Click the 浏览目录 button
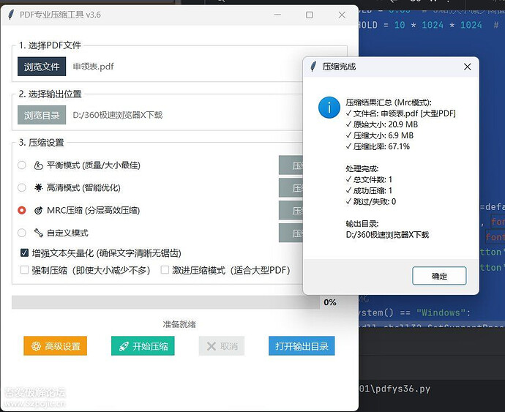The height and width of the screenshot is (412, 505). coord(42,115)
